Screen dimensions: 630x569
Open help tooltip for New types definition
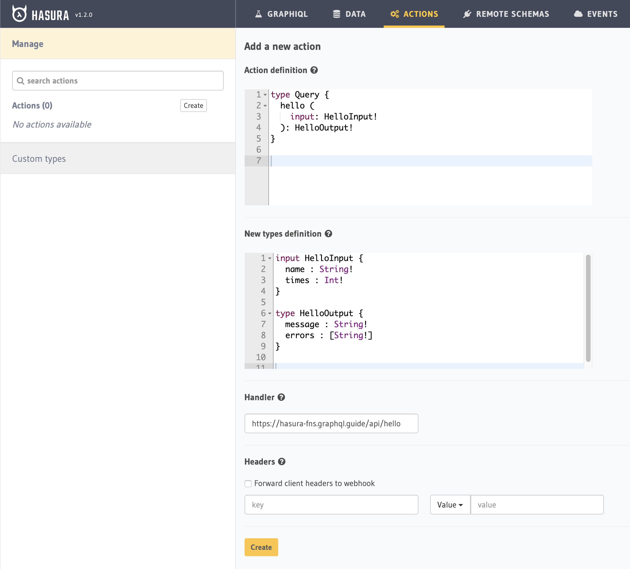[x=328, y=233]
